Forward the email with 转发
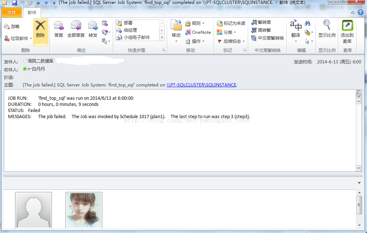This screenshot has height=233, width=367. pos(93,29)
